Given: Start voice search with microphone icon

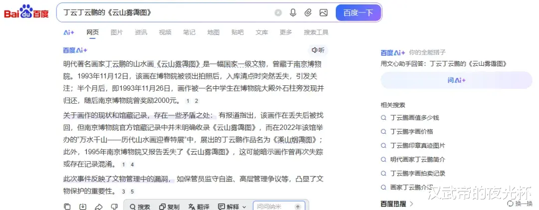Looking at the screenshot, I should (293, 12).
